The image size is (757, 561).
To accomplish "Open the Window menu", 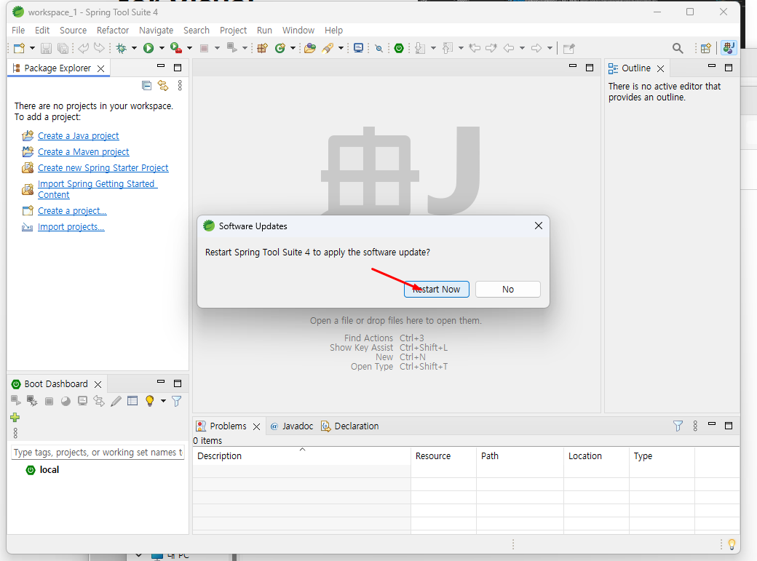I will pyautogui.click(x=298, y=31).
